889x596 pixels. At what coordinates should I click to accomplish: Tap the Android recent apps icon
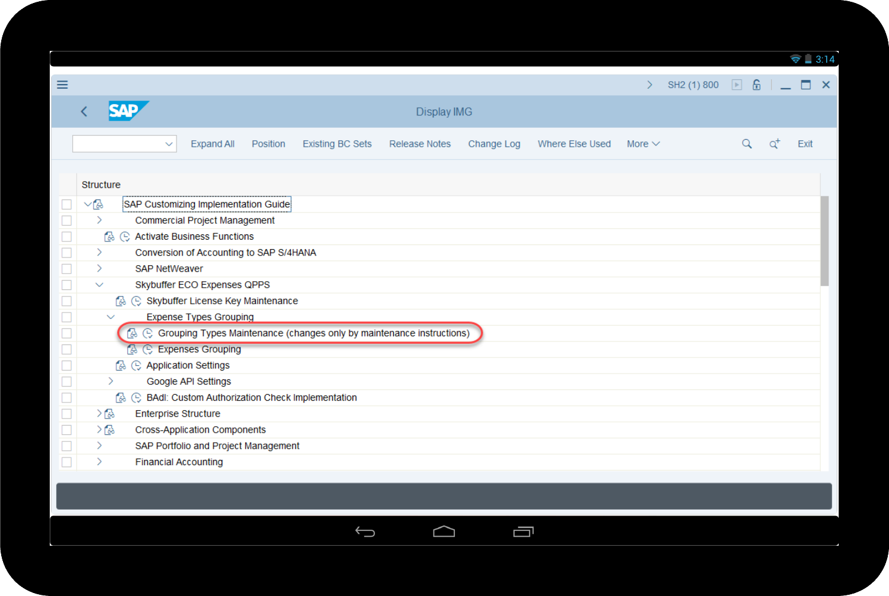pyautogui.click(x=524, y=531)
